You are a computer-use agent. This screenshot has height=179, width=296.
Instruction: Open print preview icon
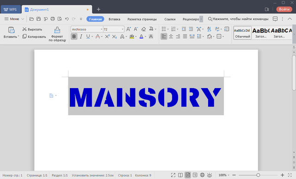(60, 19)
